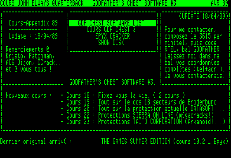231x158 pixels.
Task: Click 'composez le 3615 par' line
Action: [x=193, y=36]
